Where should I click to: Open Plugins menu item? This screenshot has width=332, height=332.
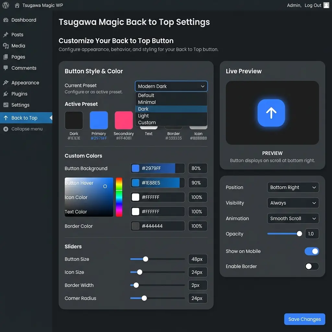click(x=19, y=94)
